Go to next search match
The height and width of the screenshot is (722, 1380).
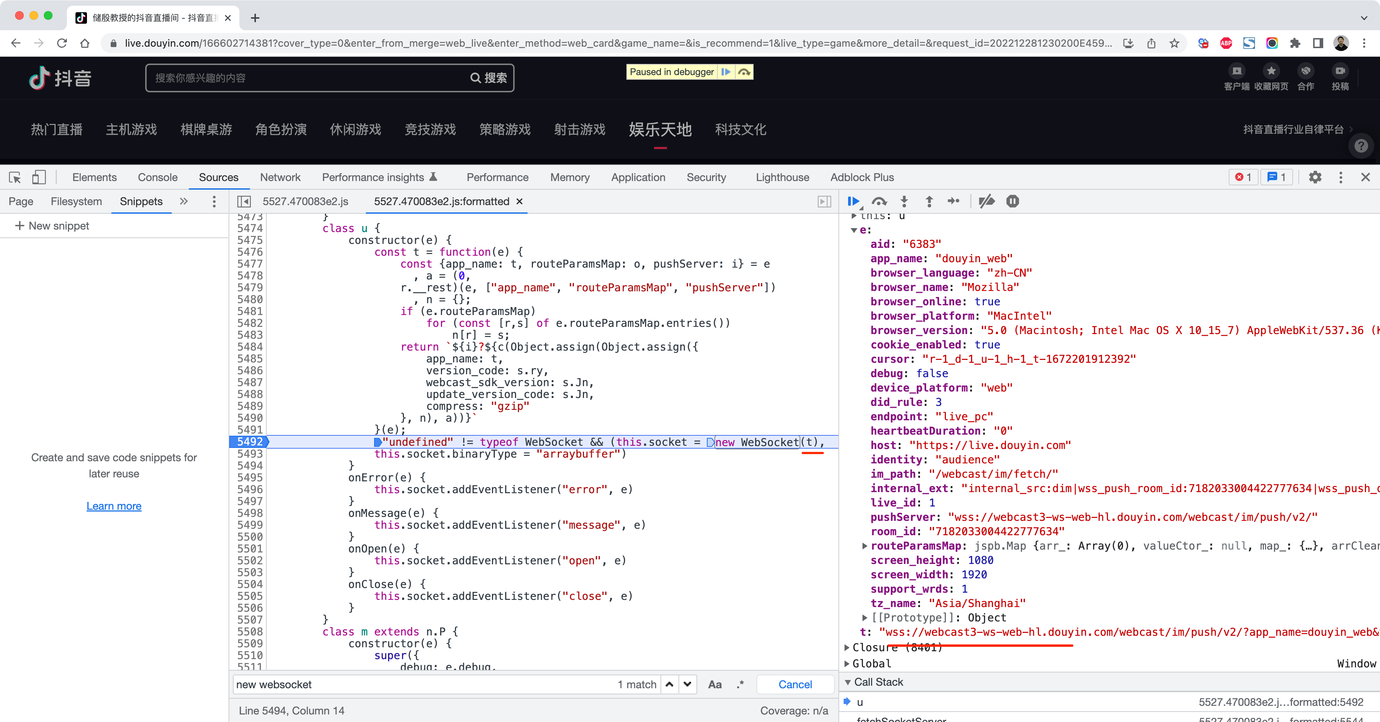[687, 684]
